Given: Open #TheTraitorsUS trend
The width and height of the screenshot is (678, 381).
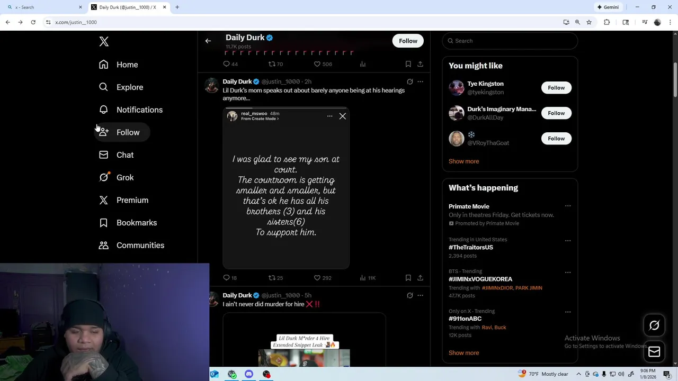Looking at the screenshot, I should (471, 247).
